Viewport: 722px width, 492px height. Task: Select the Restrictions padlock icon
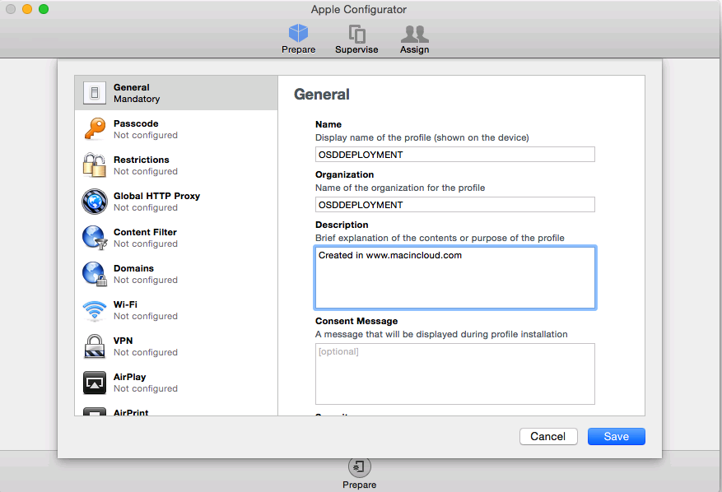click(x=95, y=165)
